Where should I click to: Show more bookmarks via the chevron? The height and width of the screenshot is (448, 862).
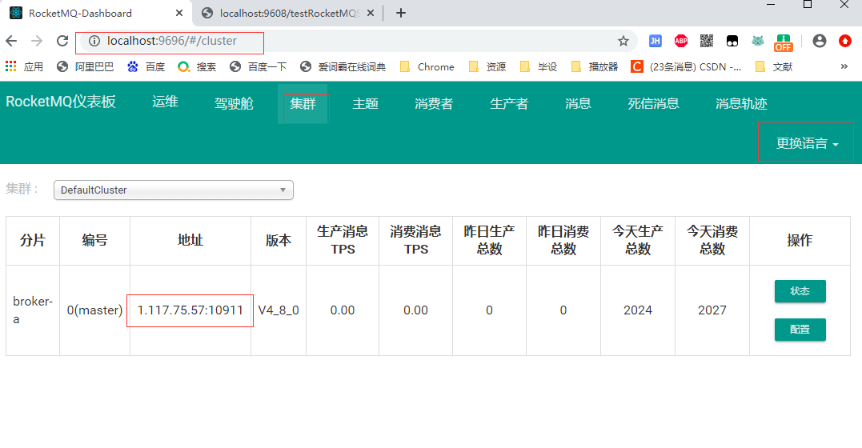(844, 66)
